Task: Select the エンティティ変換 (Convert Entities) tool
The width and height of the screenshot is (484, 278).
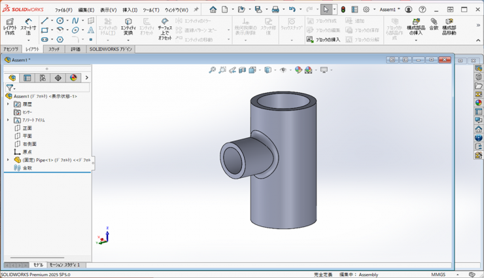Action: pos(128,26)
